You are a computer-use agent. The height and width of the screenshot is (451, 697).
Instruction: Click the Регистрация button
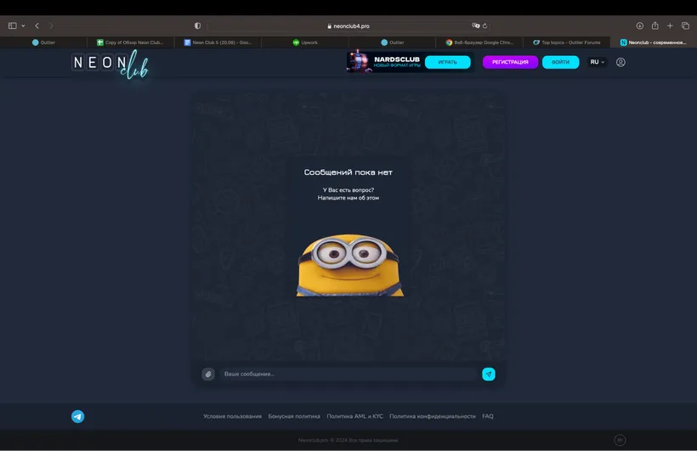tap(510, 62)
